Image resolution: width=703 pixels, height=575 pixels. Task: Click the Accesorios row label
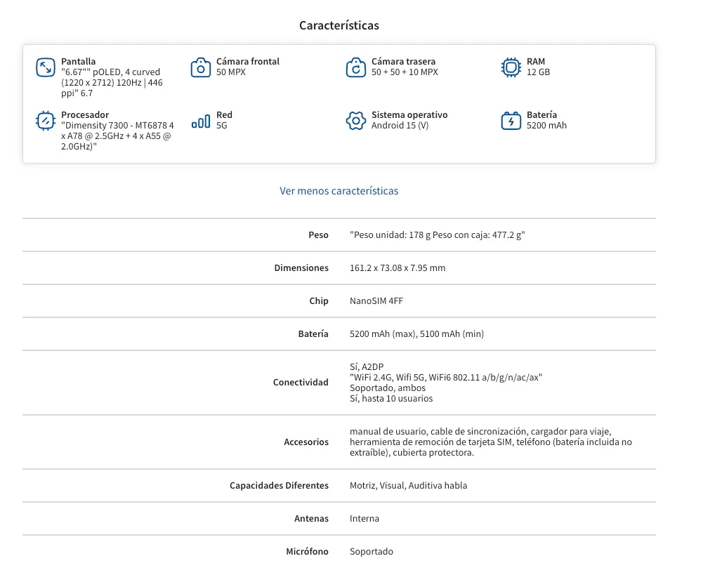pos(305,442)
